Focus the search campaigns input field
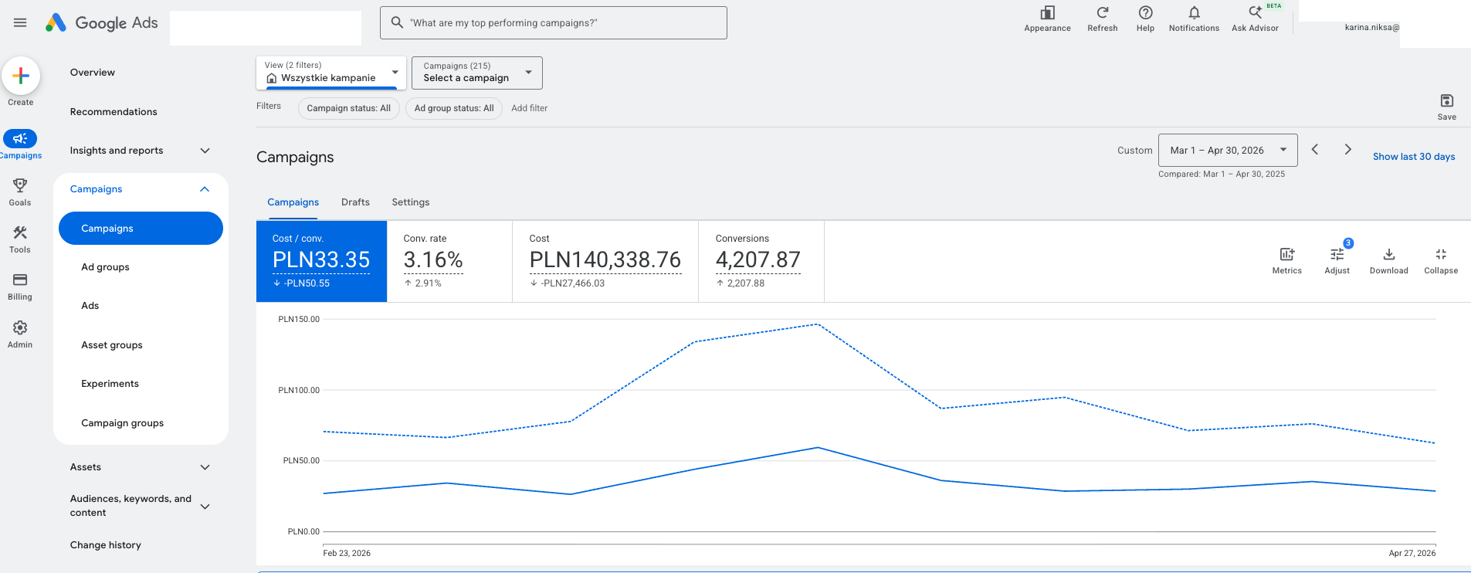 coord(554,22)
